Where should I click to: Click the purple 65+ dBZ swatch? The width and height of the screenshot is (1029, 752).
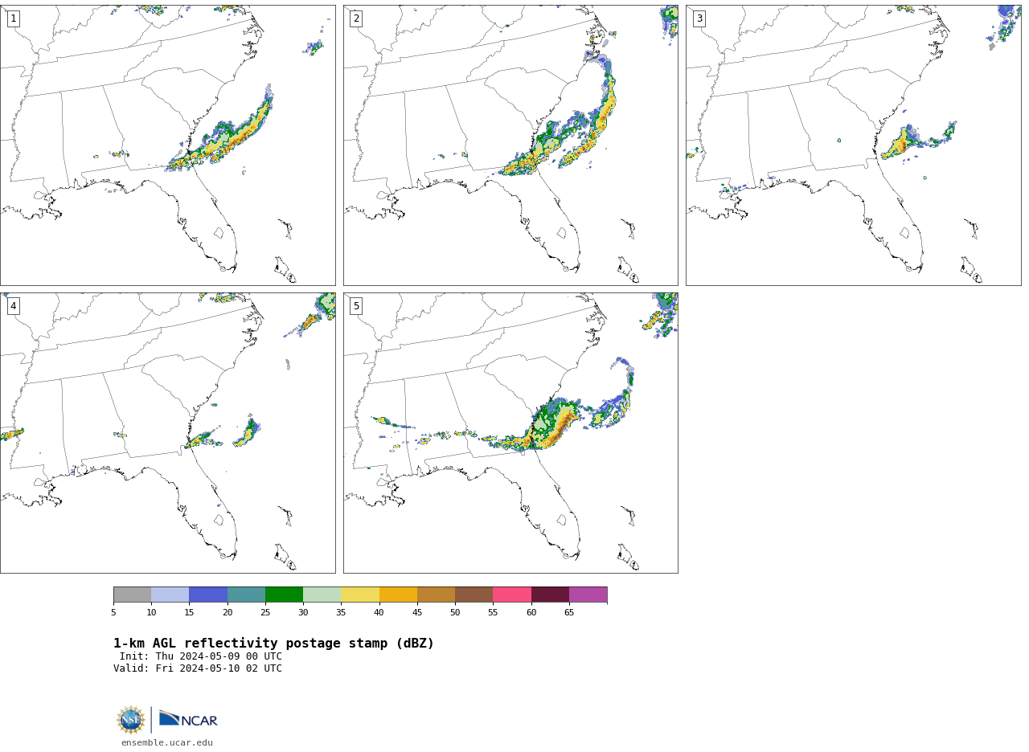pyautogui.click(x=588, y=595)
